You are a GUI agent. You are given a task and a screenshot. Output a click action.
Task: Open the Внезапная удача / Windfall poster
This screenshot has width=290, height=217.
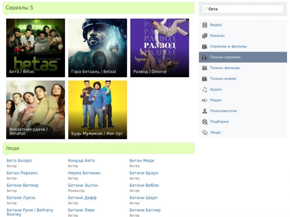coord(36,110)
